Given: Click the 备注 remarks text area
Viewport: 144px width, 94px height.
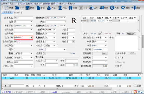Looking at the screenshot, I should pos(127,44).
